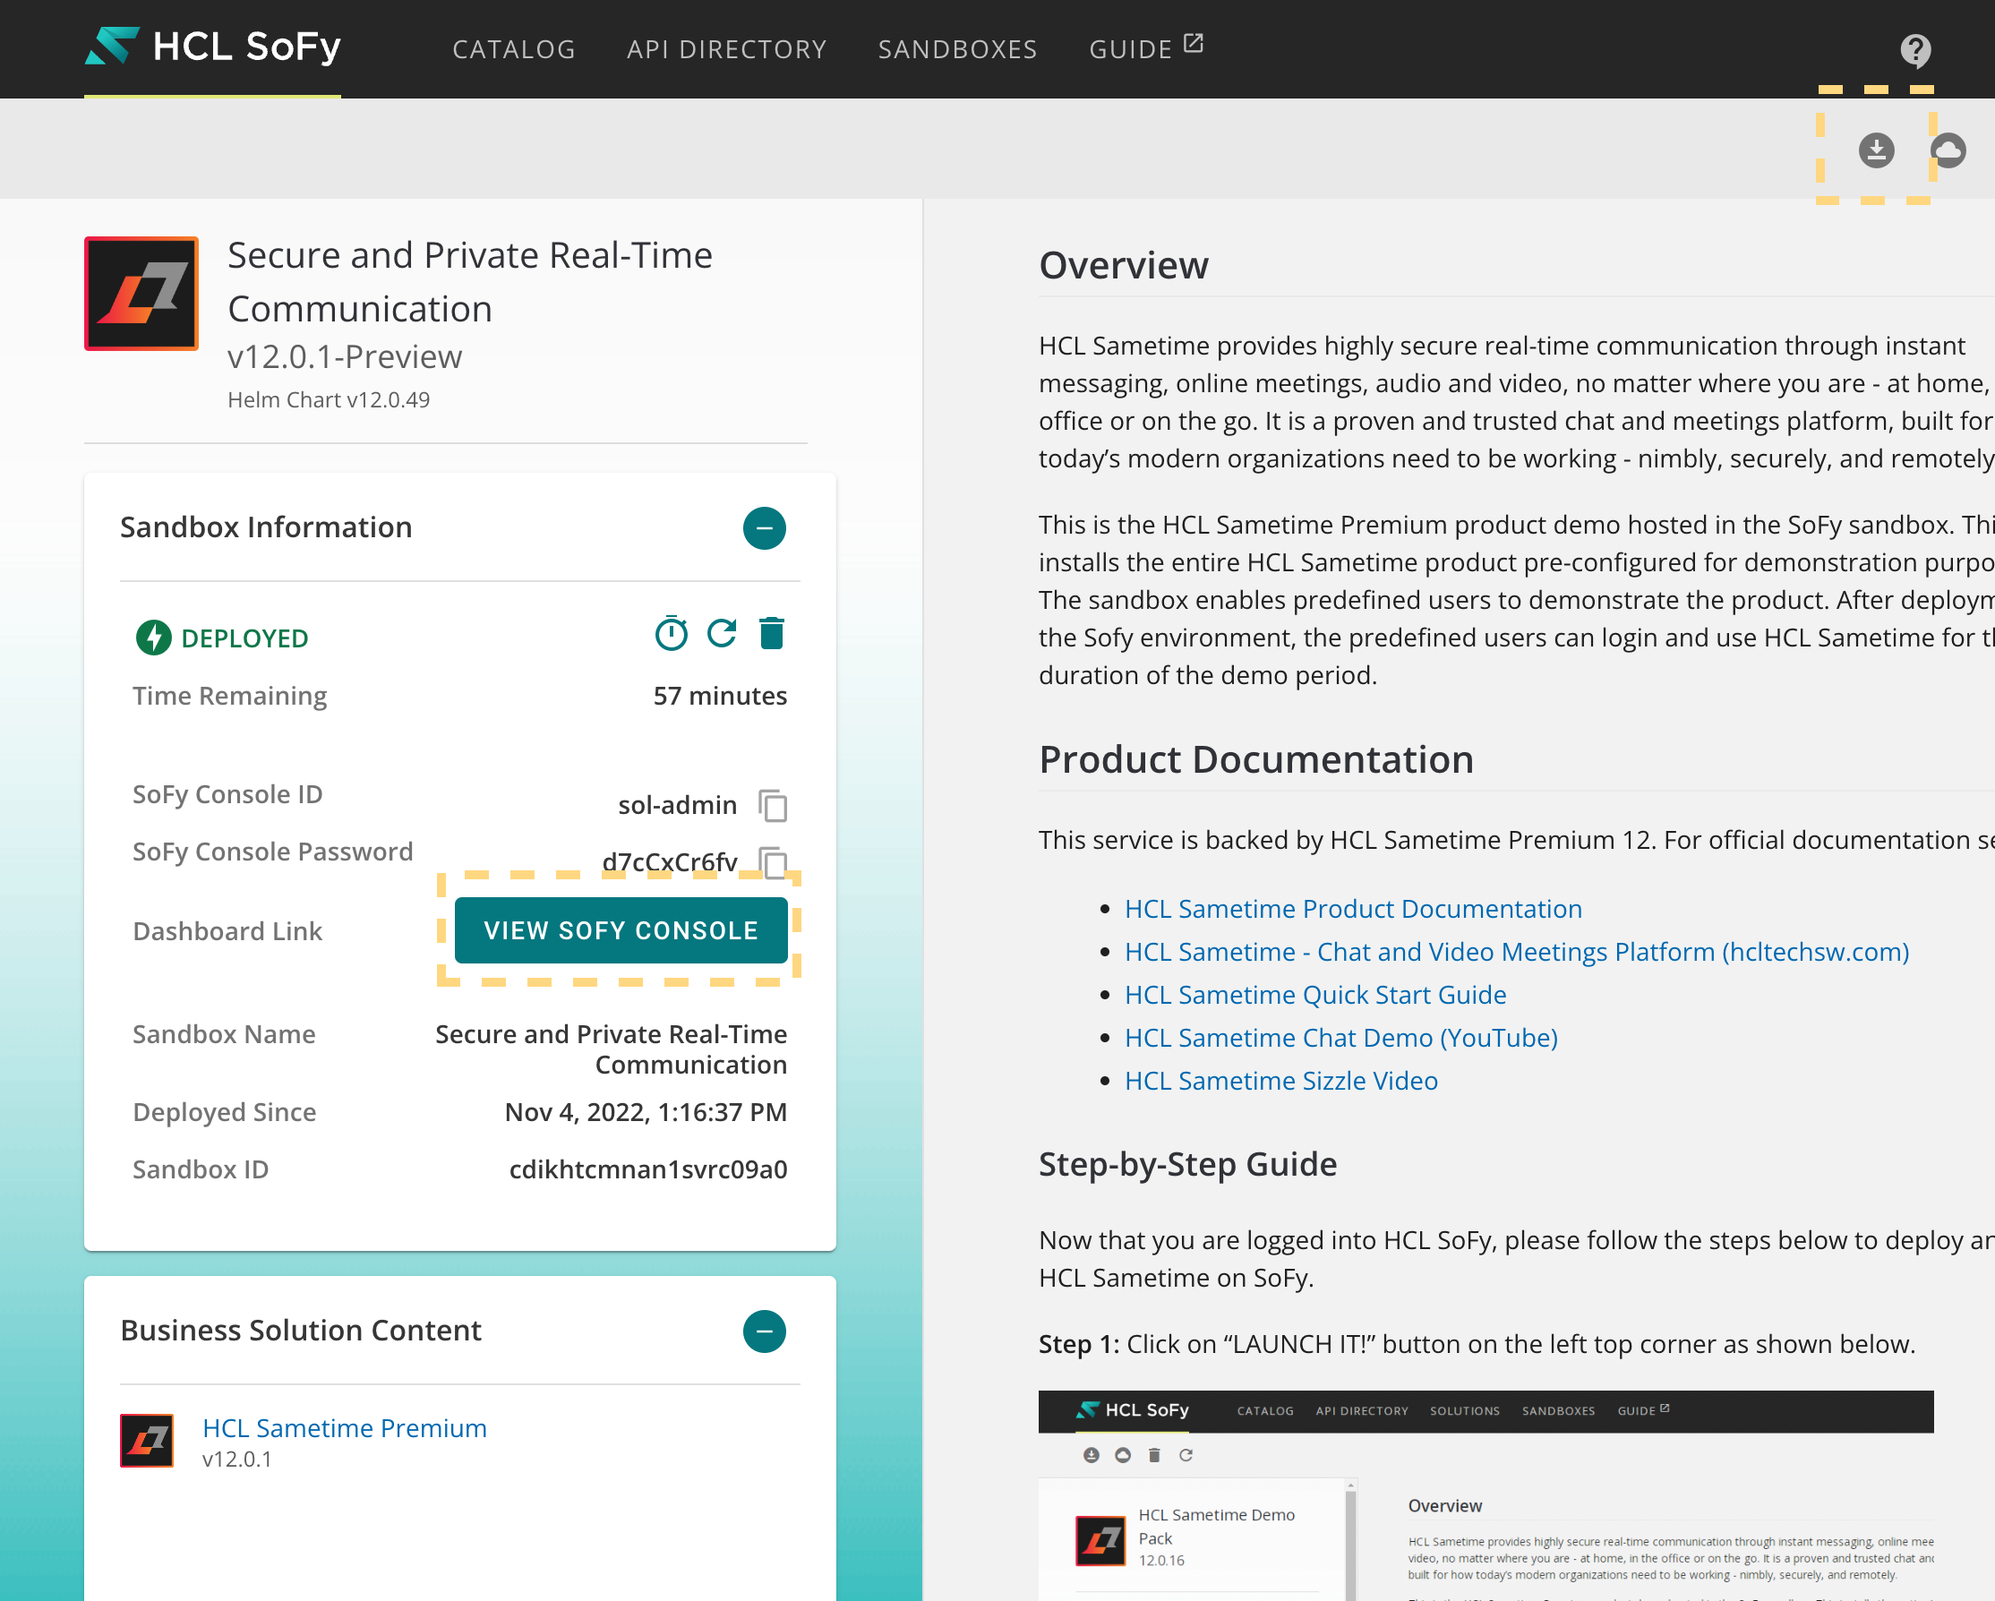Click 'Helm Chart v12.0.49' text
This screenshot has width=1995, height=1601.
point(329,399)
